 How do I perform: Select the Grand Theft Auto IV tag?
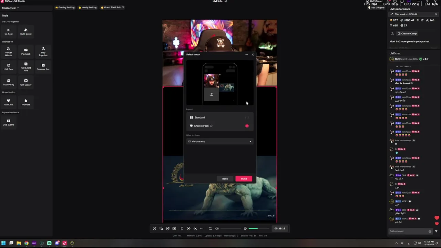pos(112,7)
